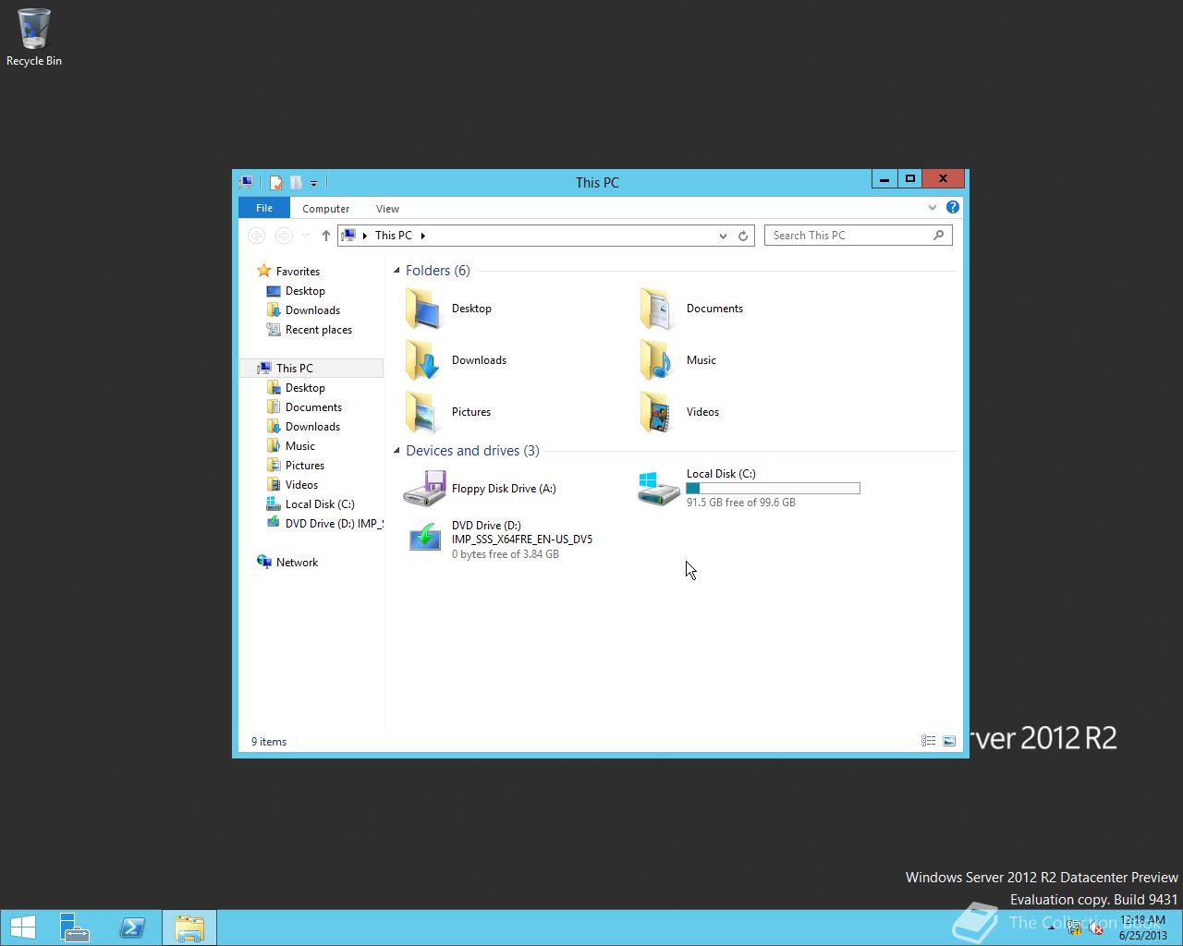
Task: Click the Windows Start button
Action: click(22, 928)
